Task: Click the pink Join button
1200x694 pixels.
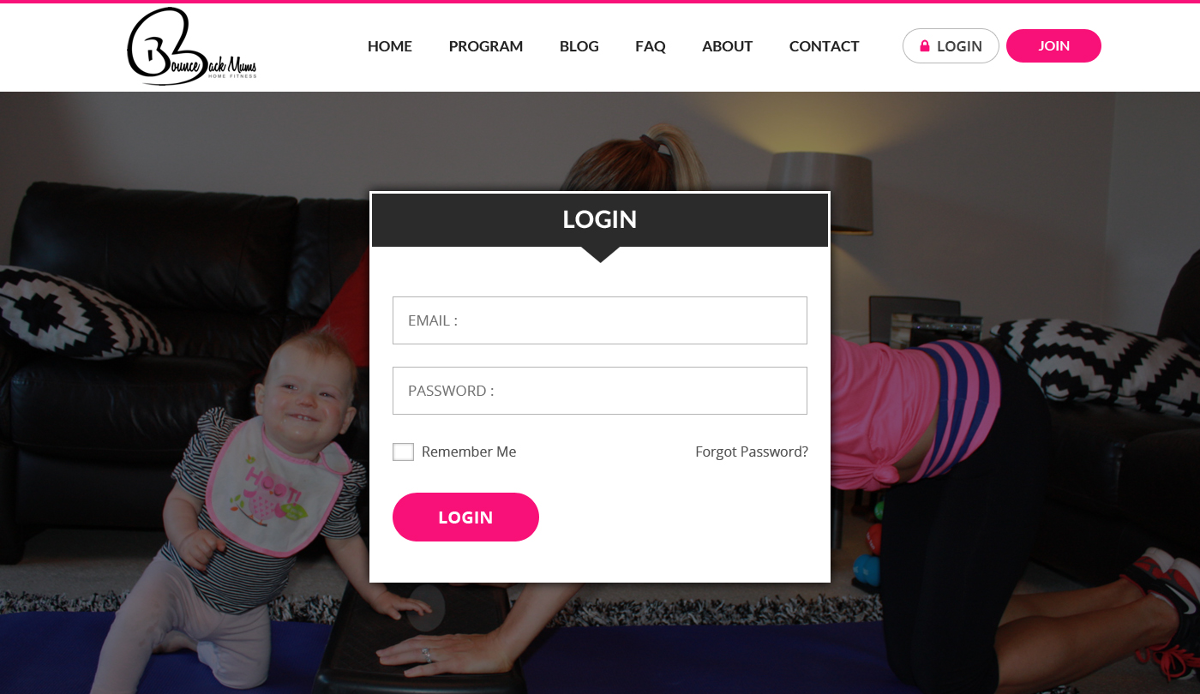Action: (1053, 46)
